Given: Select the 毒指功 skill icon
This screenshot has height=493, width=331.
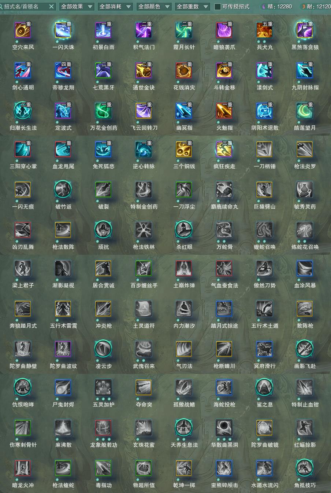Looking at the screenshot, I should [x=103, y=468].
